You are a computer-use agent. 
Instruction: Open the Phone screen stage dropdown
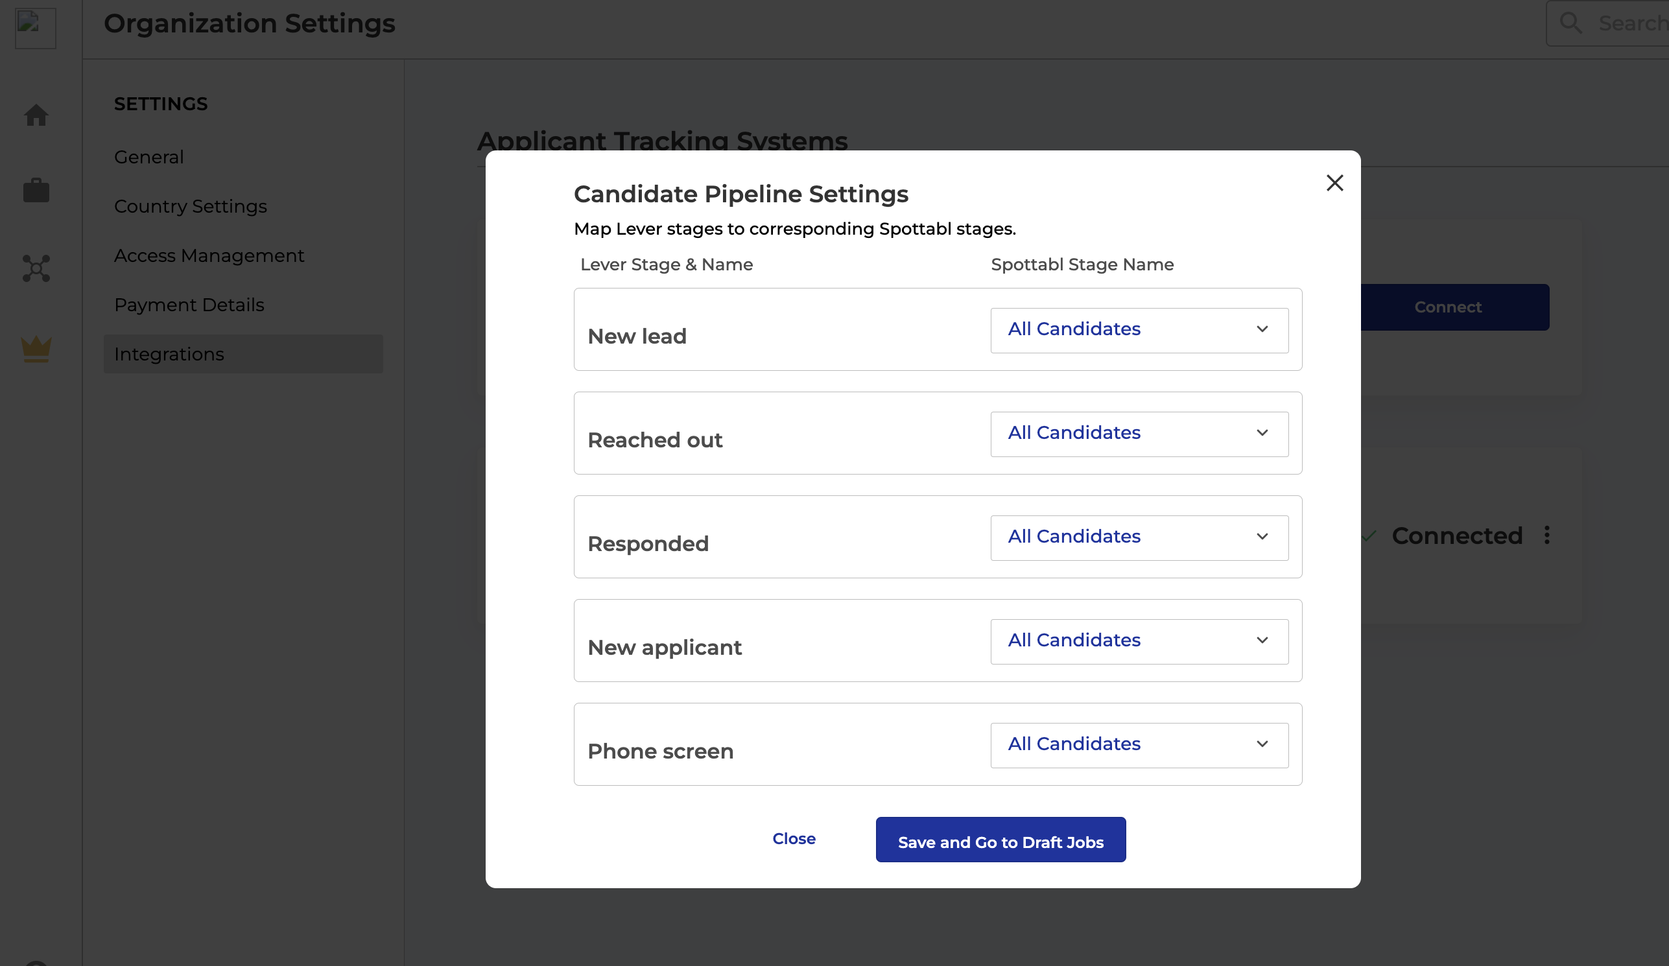click(1138, 745)
